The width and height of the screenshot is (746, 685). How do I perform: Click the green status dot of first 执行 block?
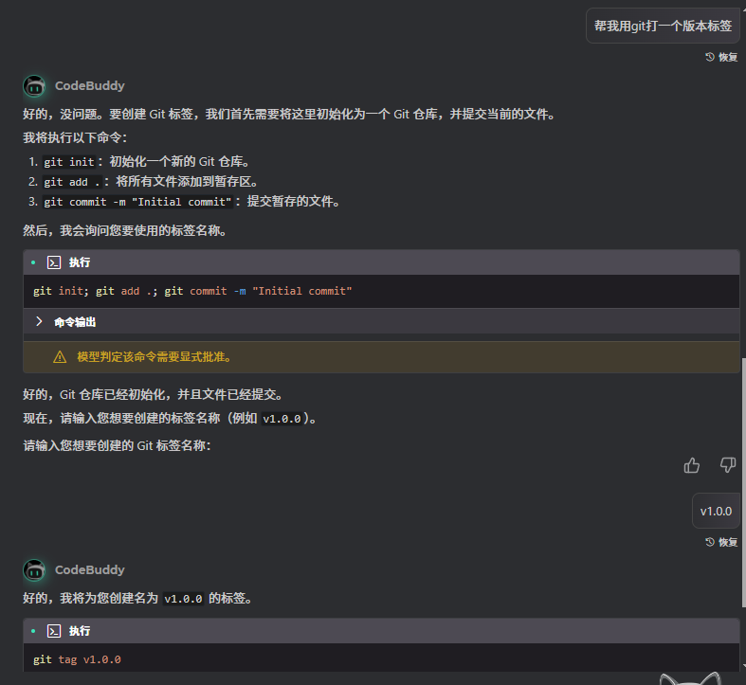coord(33,262)
